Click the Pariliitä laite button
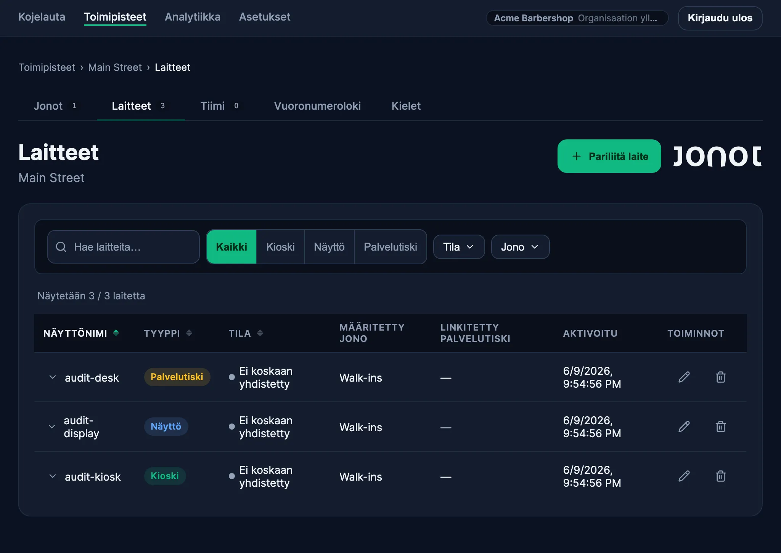 [609, 156]
